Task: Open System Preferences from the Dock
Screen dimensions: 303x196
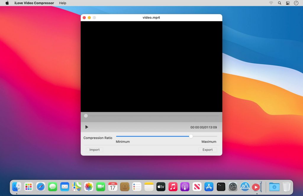Action: [x=233, y=187]
